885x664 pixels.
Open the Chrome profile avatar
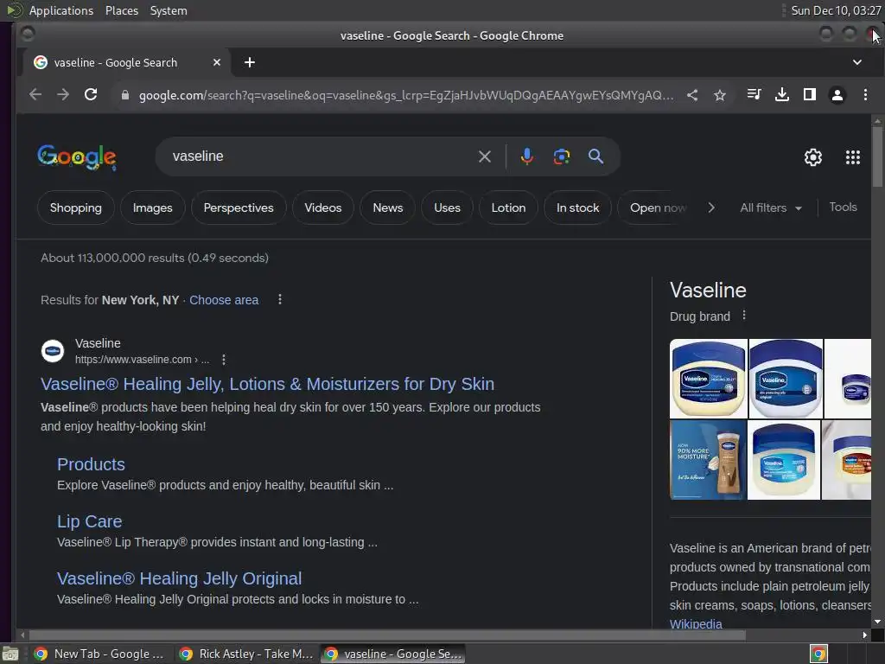[x=837, y=95]
